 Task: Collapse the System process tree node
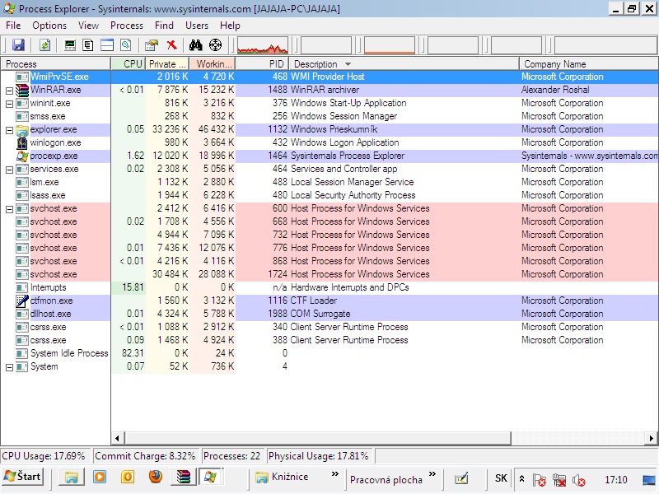coord(9,367)
